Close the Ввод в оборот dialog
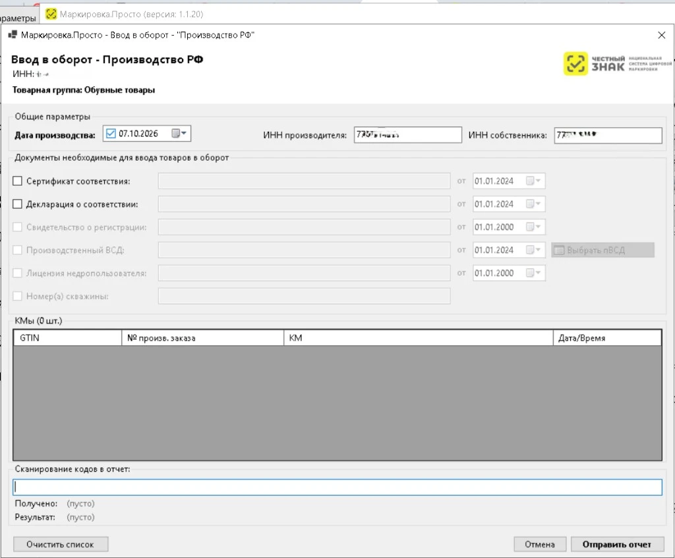 pyautogui.click(x=662, y=36)
